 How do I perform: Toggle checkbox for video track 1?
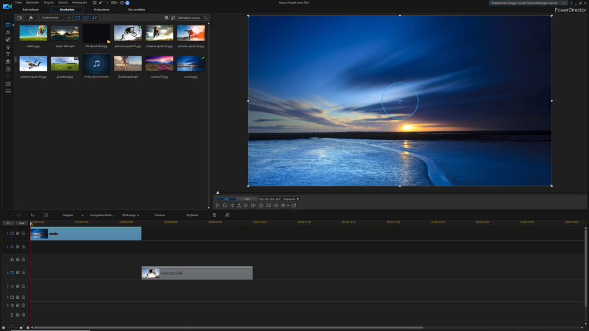point(18,233)
